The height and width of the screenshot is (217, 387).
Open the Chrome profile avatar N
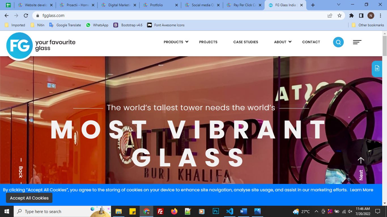[x=371, y=16]
